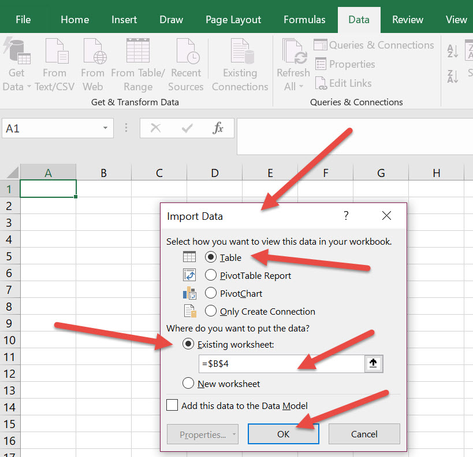Click the Import Data help question mark

(x=346, y=216)
